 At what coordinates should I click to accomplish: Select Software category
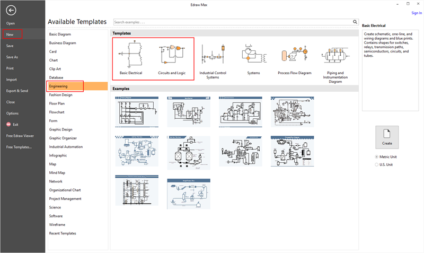tap(56, 216)
